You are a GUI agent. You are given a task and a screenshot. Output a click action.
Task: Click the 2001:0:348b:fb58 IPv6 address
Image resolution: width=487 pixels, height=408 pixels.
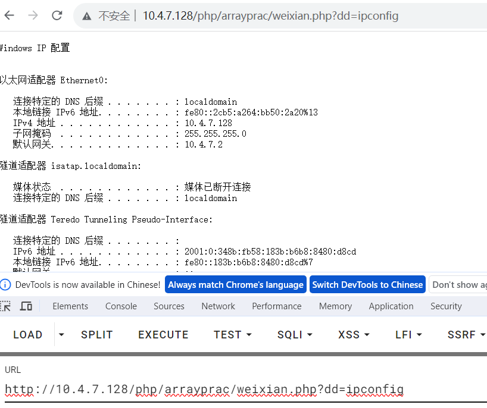click(270, 252)
